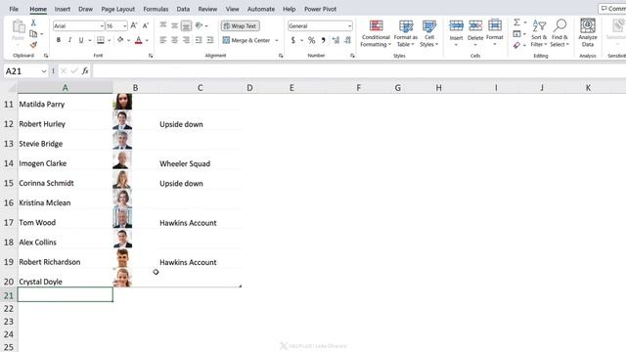626x352 pixels.
Task: Click the Clear eraser icon
Action: [516, 45]
